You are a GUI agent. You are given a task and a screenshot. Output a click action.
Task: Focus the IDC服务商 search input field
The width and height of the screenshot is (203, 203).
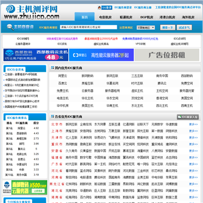tap(89, 27)
